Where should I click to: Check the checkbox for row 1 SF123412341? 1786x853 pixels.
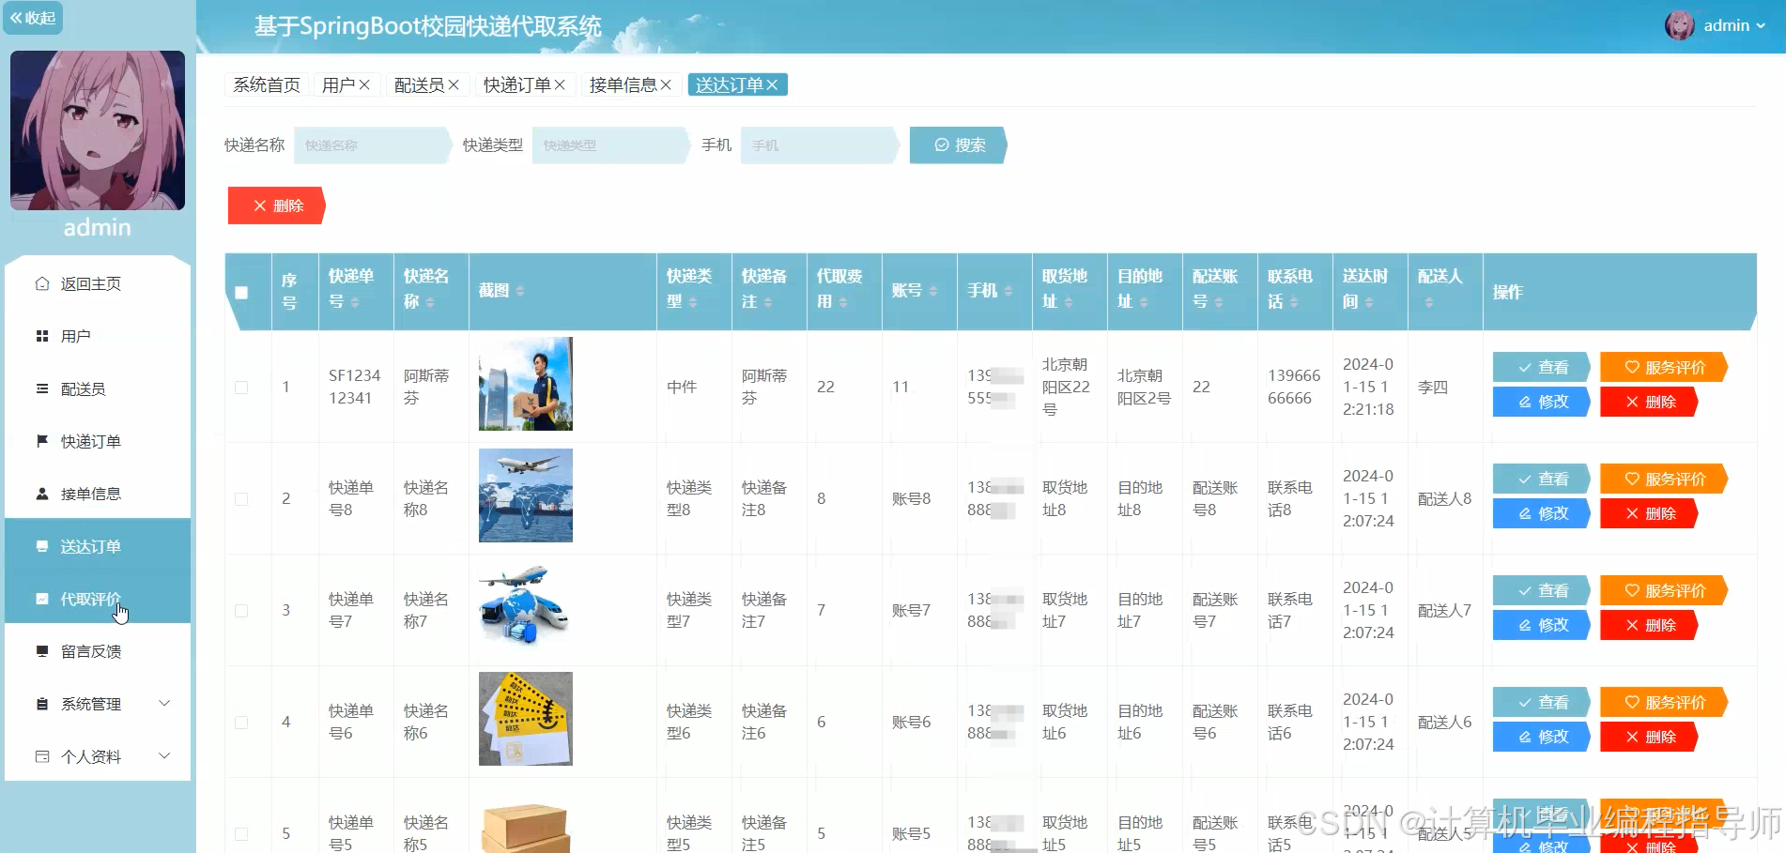tap(242, 387)
